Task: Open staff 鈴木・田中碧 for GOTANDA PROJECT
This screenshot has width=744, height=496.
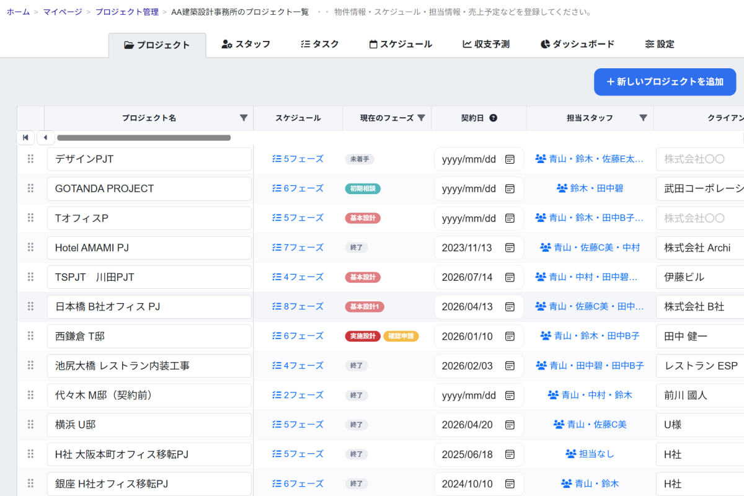Action: pos(590,188)
